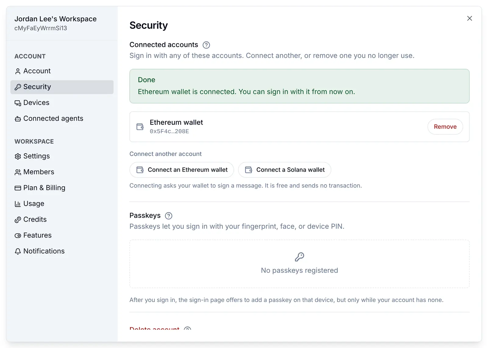488x348 pixels.
Task: Remove the Ethereum wallet
Action: pyautogui.click(x=445, y=127)
